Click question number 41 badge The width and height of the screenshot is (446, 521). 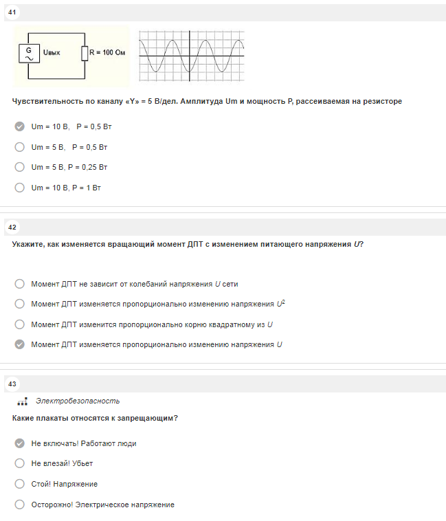point(12,12)
